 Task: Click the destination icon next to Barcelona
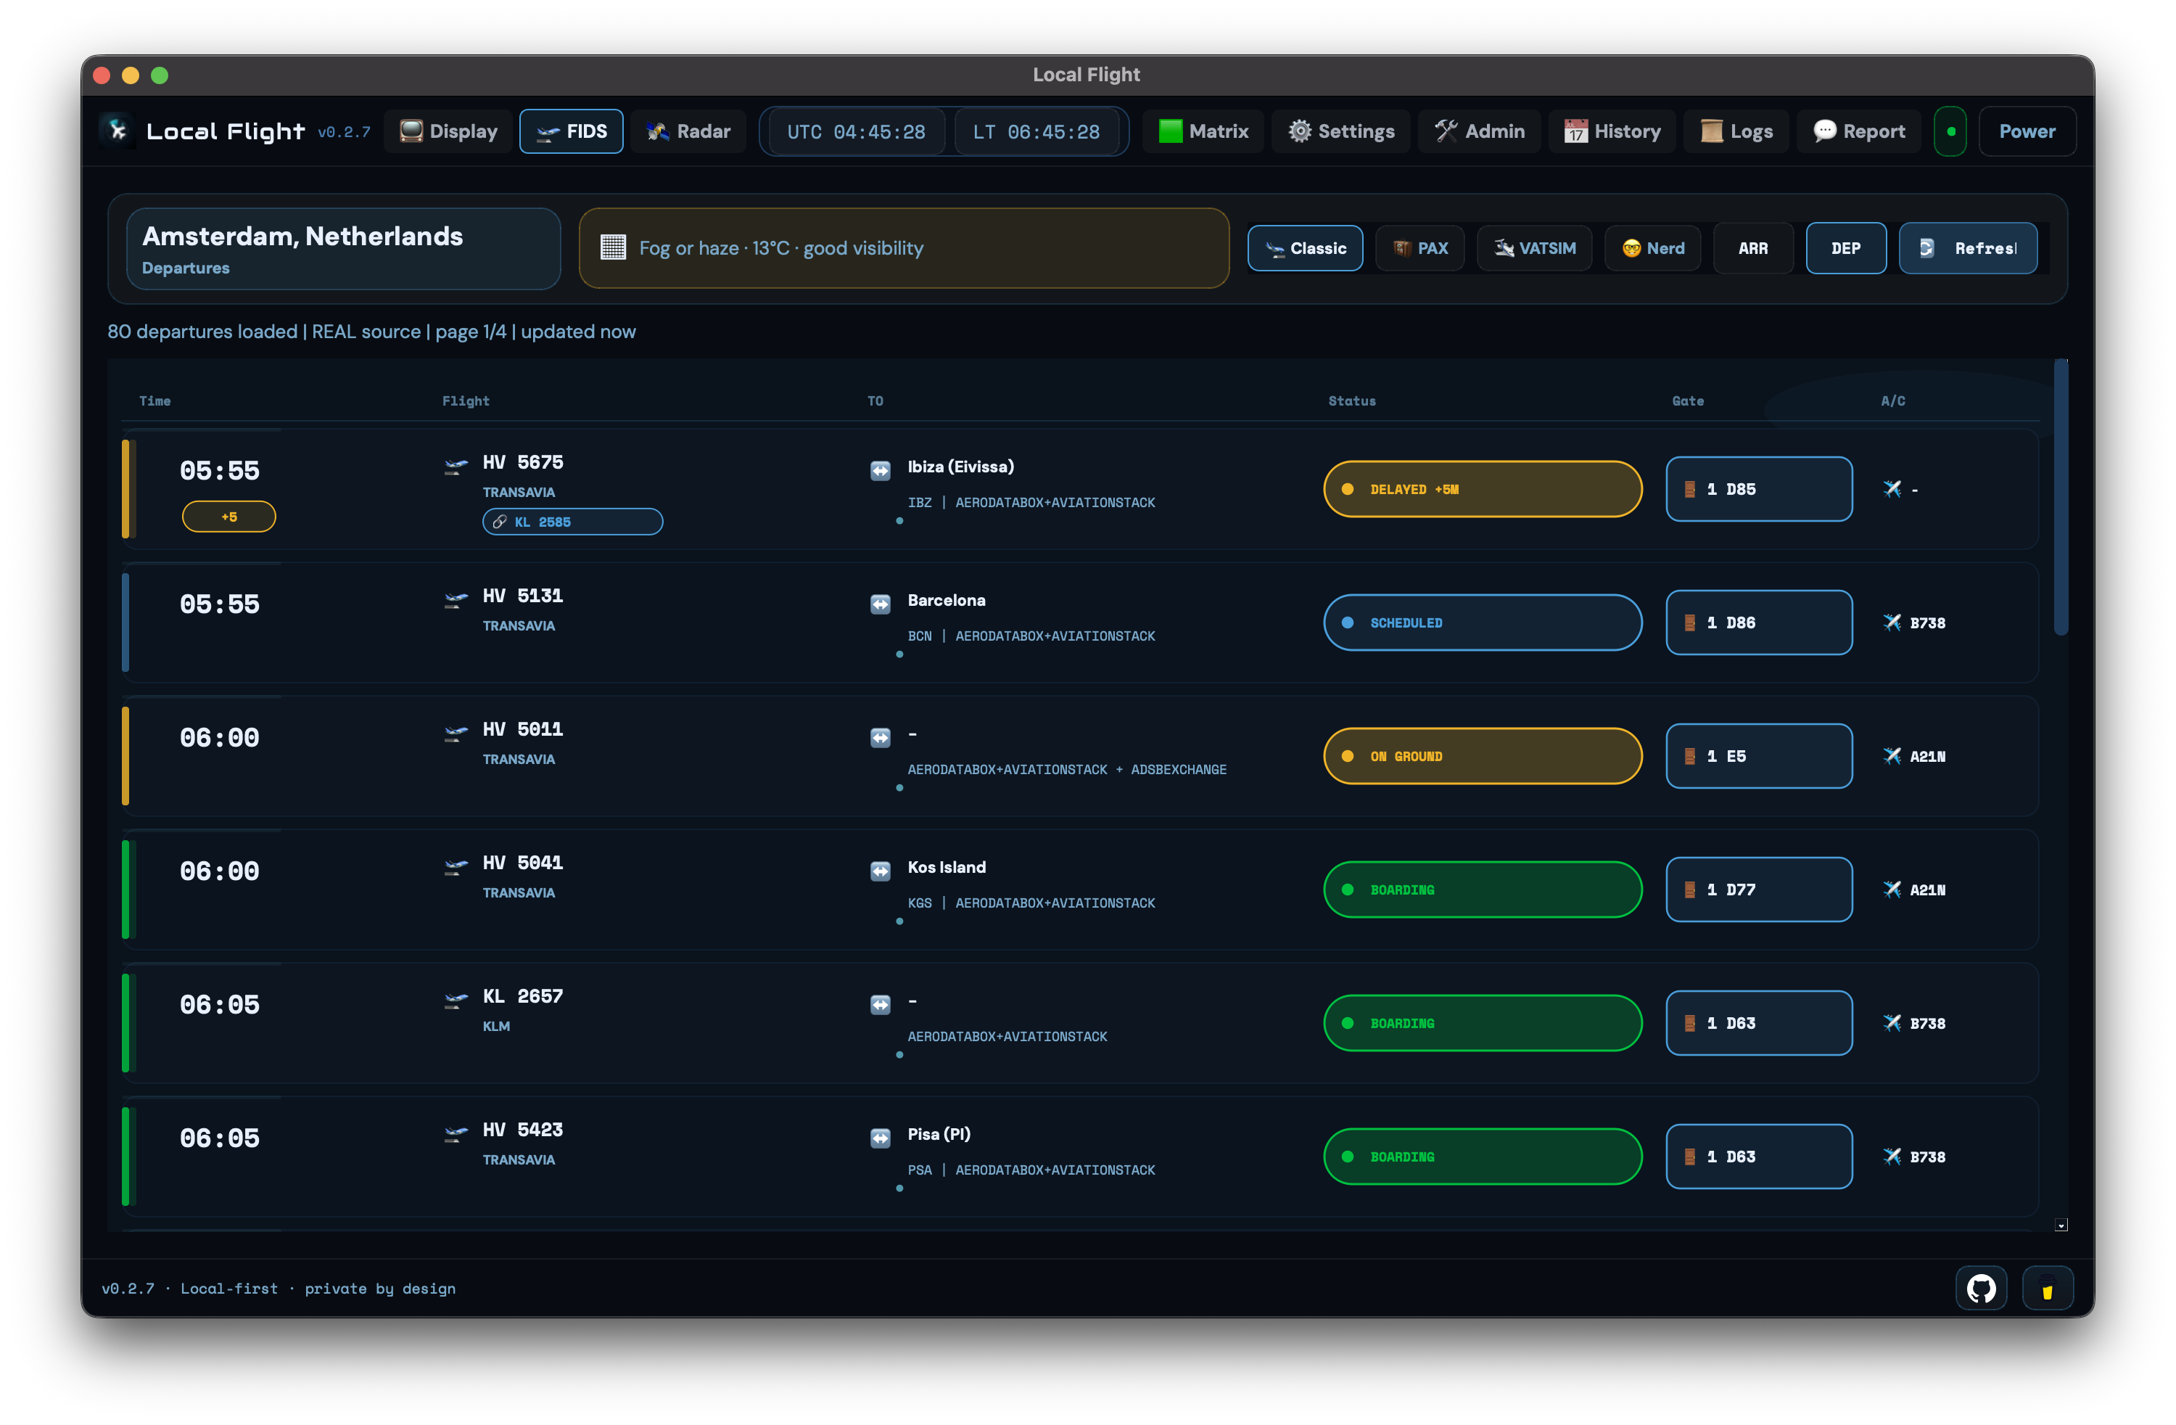pyautogui.click(x=880, y=604)
